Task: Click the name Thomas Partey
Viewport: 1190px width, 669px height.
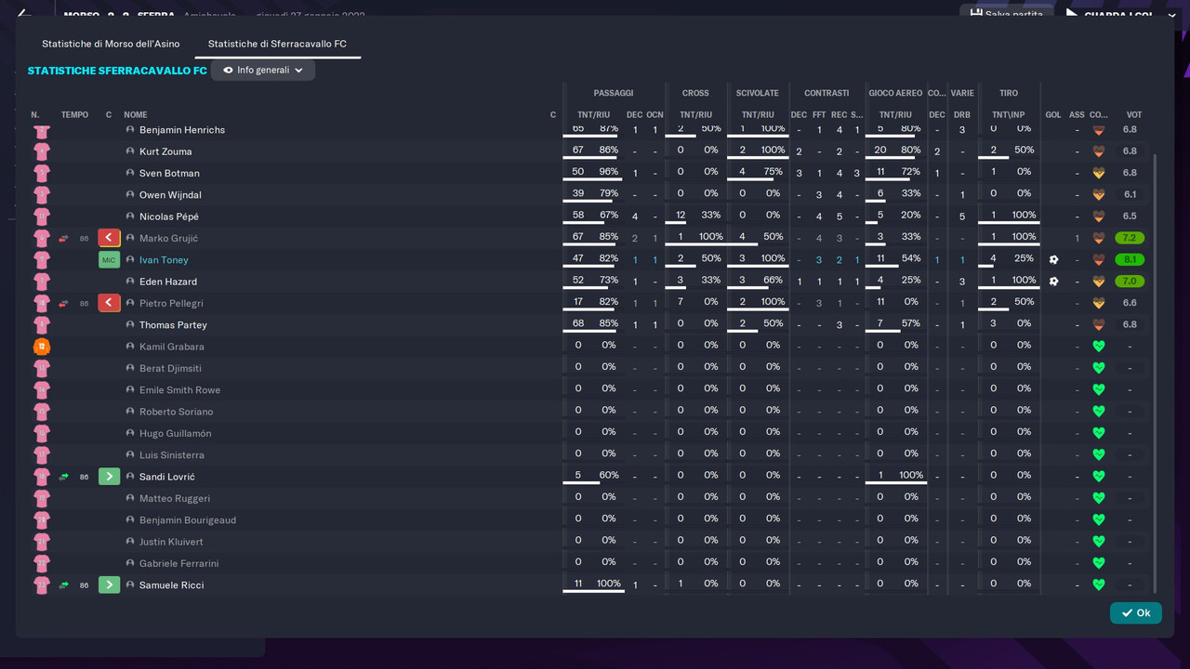Action: (x=173, y=325)
